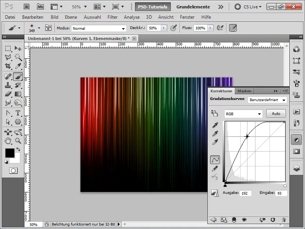
Task: Open the Fluss flow slider arrow
Action: [x=210, y=28]
